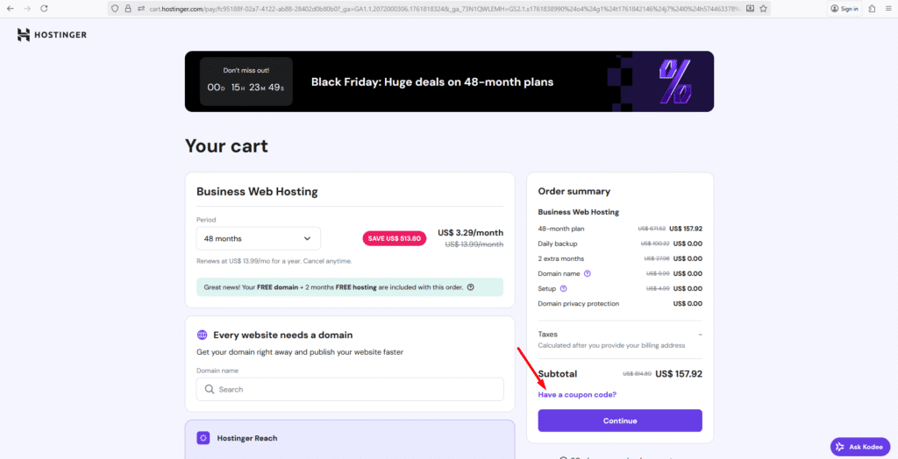Click the install/download icon in address bar
898x459 pixels.
[750, 9]
